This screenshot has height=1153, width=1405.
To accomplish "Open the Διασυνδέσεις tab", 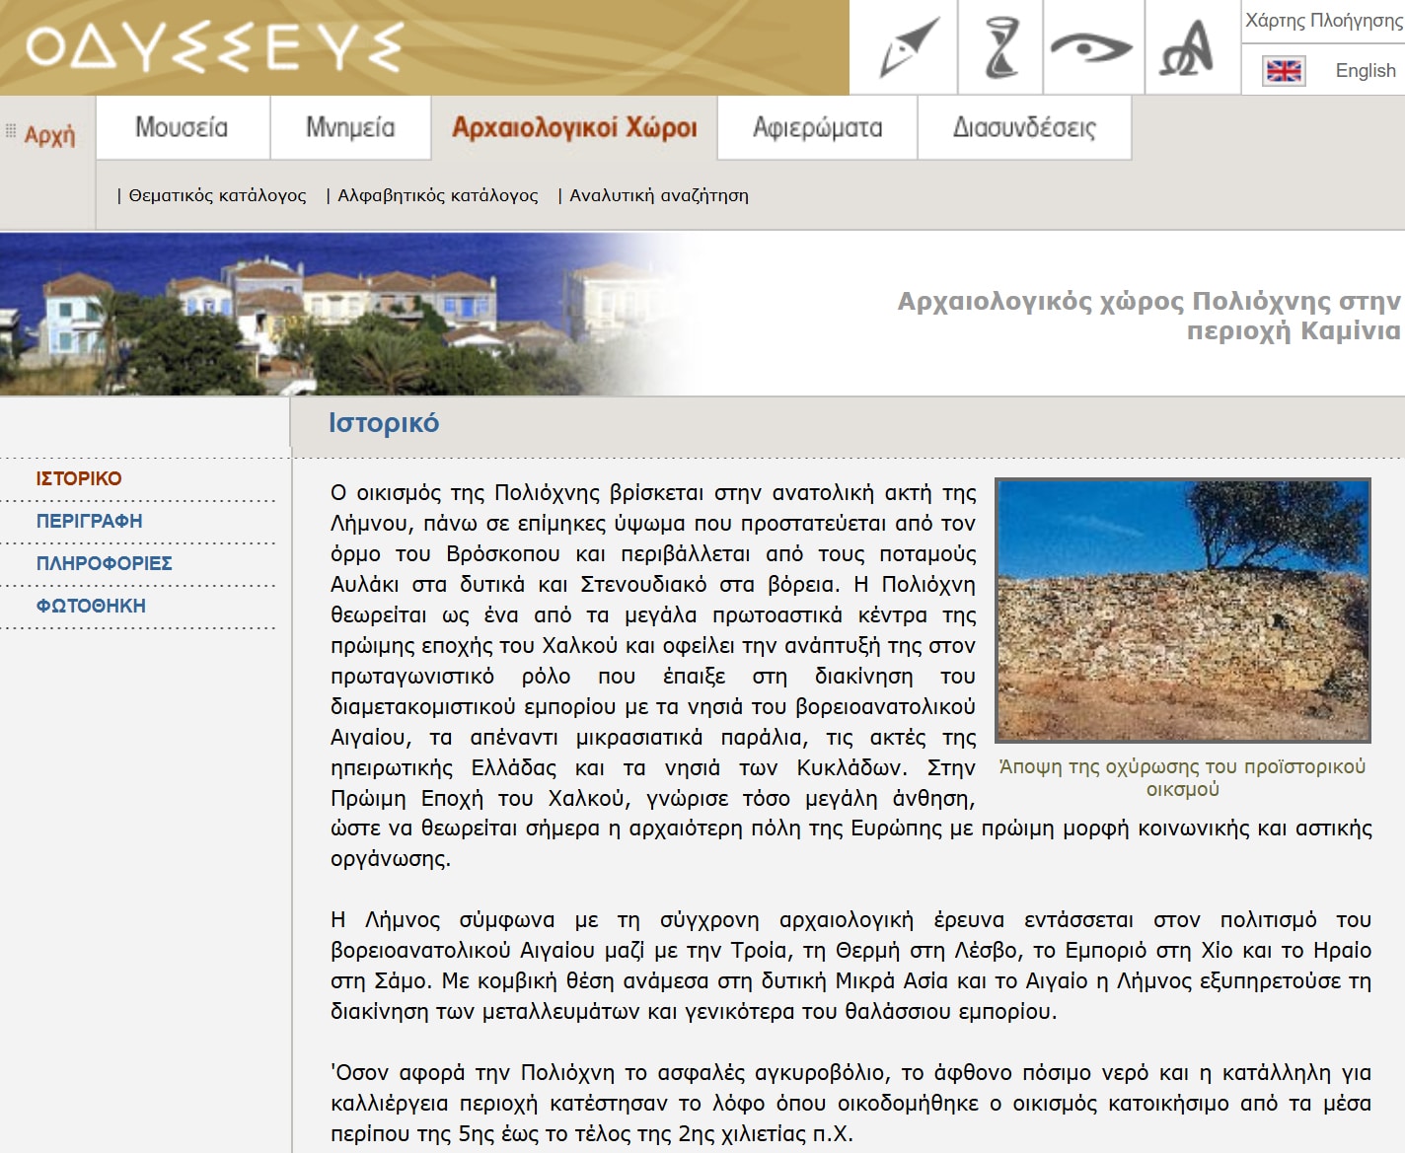I will click(1024, 127).
